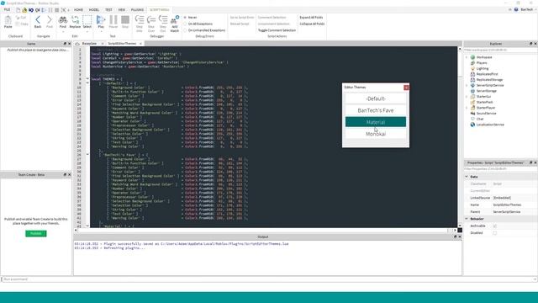Switch to Baseplate document tab

click(x=89, y=44)
